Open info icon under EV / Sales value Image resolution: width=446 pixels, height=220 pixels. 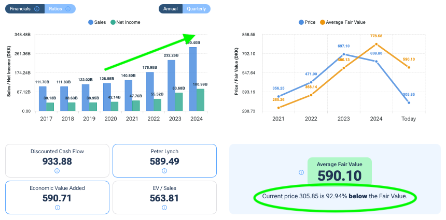164,208
